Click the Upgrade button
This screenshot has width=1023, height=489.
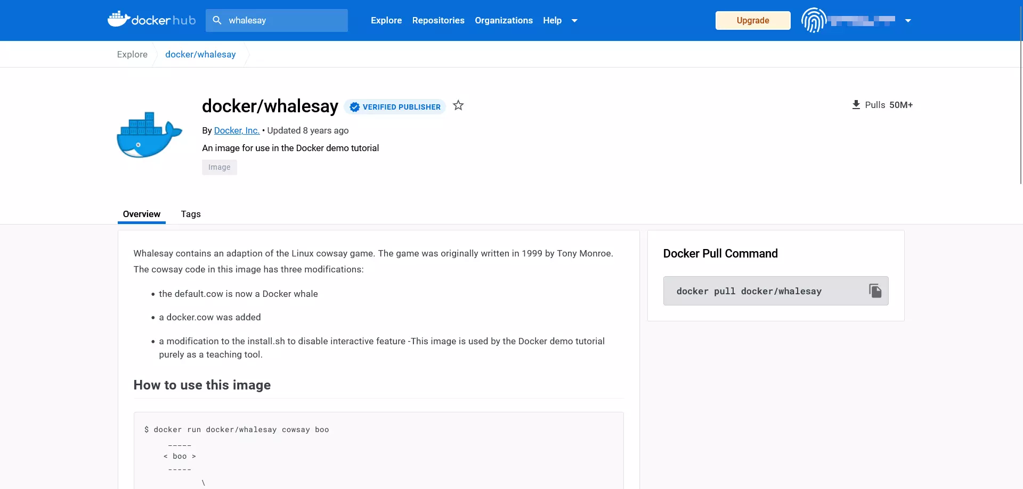pos(752,20)
